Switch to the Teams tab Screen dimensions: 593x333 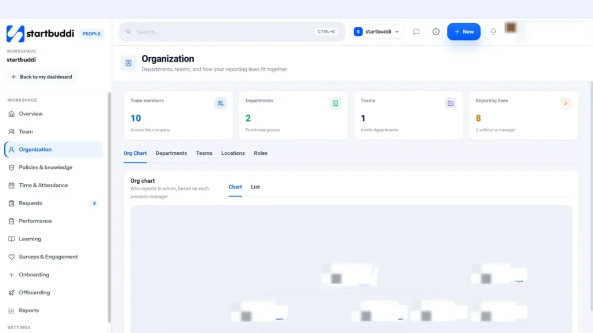pyautogui.click(x=204, y=153)
